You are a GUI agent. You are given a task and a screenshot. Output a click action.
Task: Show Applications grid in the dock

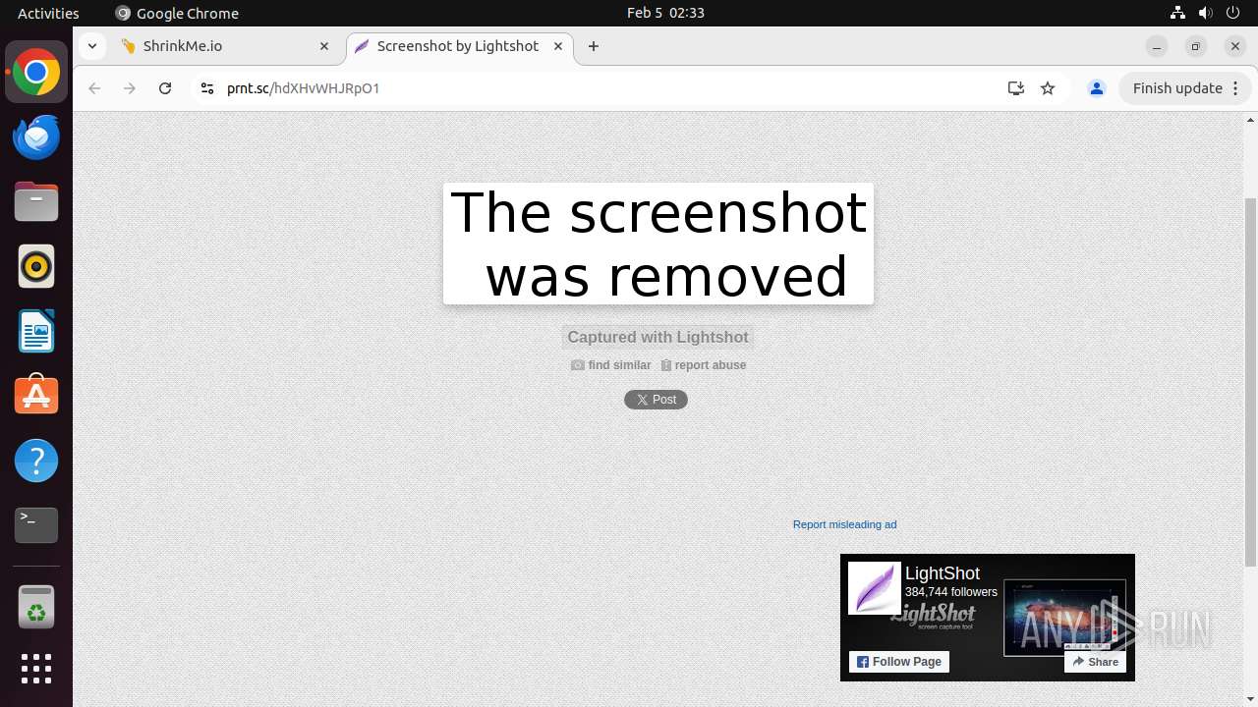36,669
